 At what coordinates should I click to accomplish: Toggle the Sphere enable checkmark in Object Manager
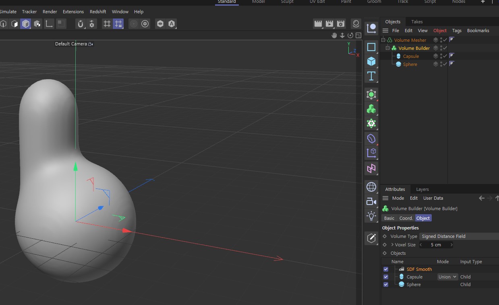(445, 64)
